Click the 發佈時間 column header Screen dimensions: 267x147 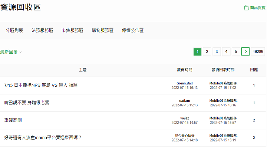185,70
